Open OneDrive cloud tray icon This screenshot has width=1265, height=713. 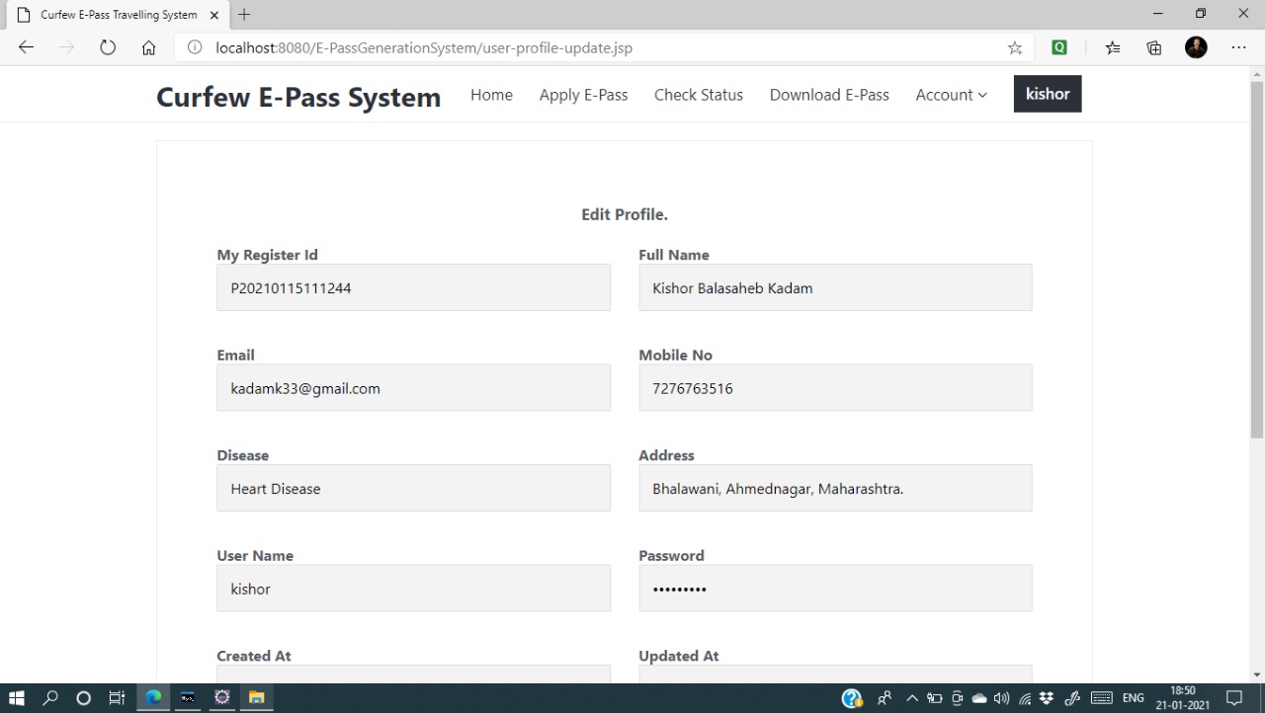[979, 698]
